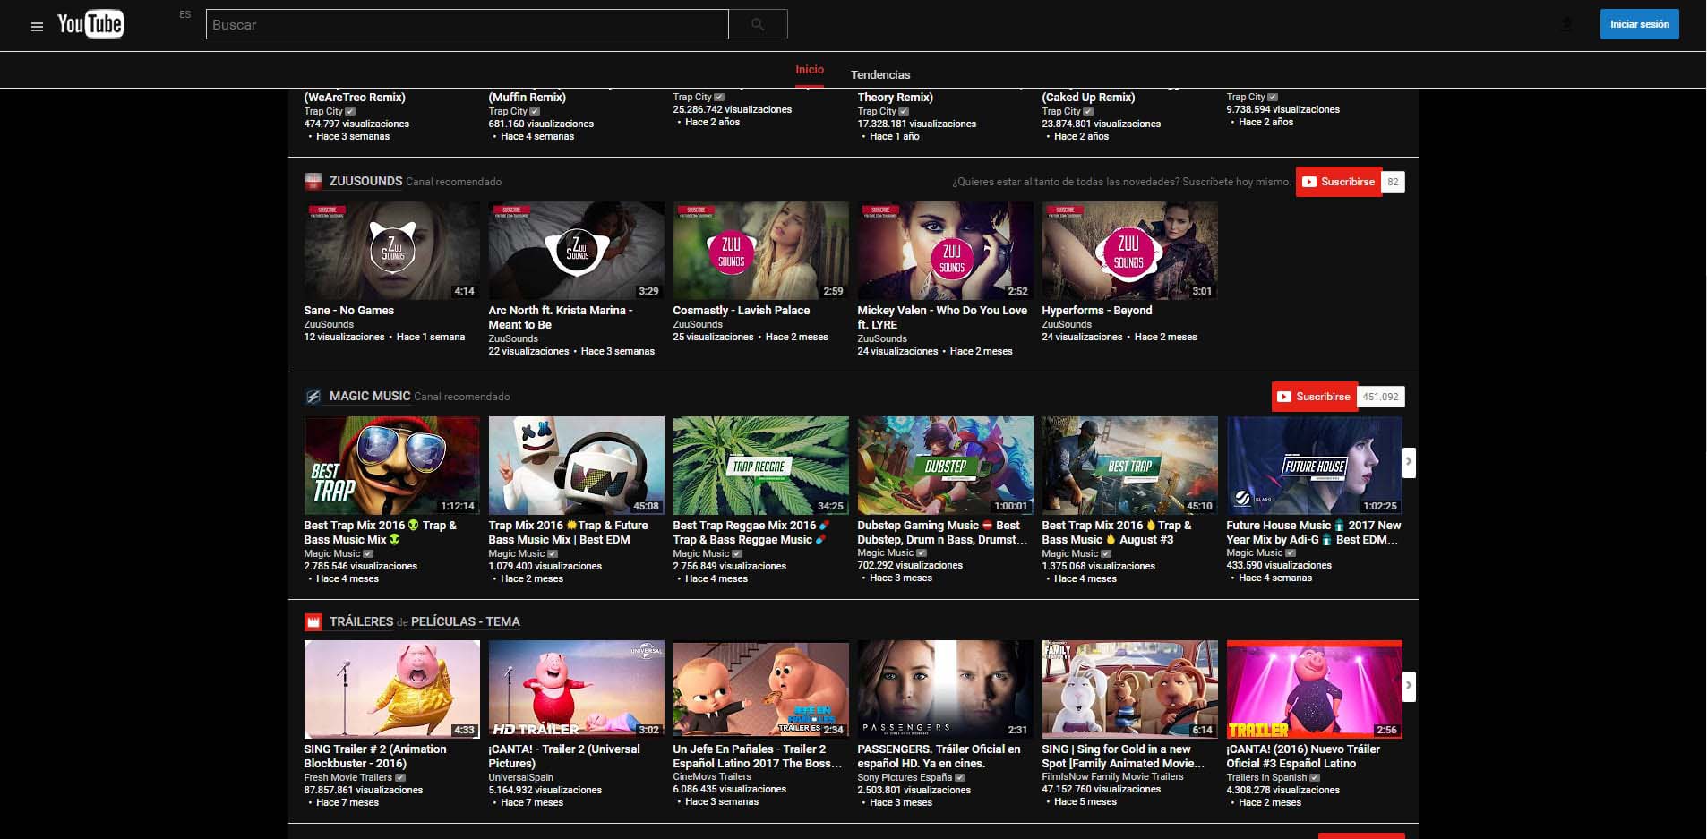This screenshot has width=1707, height=839.
Task: Open Fresh Movie Trailers channel name
Action: click(347, 777)
